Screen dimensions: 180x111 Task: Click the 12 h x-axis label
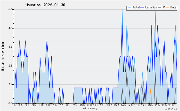[96, 105]
